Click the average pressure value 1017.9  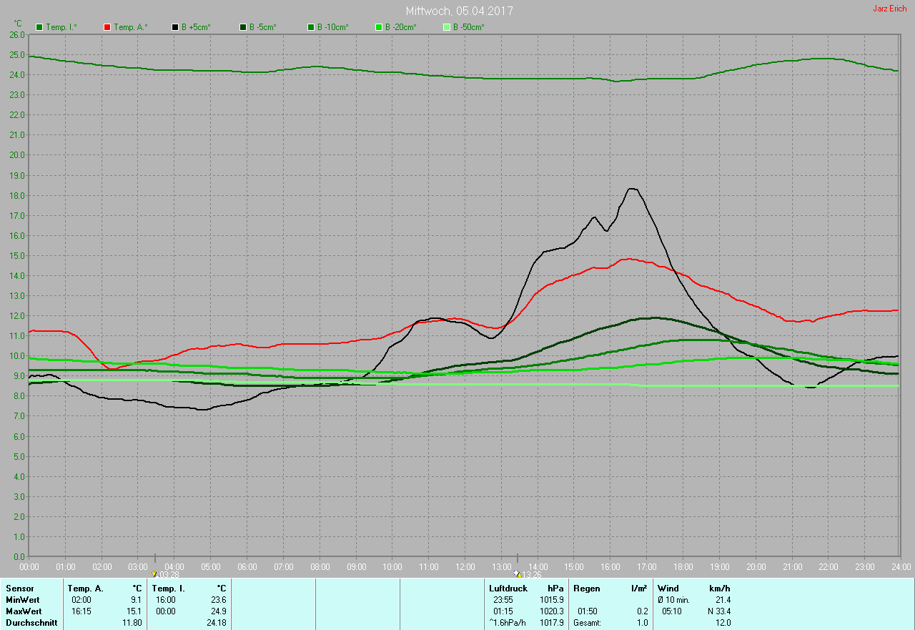[552, 623]
